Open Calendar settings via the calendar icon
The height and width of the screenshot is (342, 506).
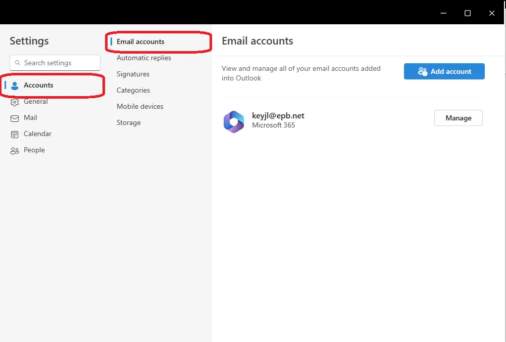pos(15,134)
